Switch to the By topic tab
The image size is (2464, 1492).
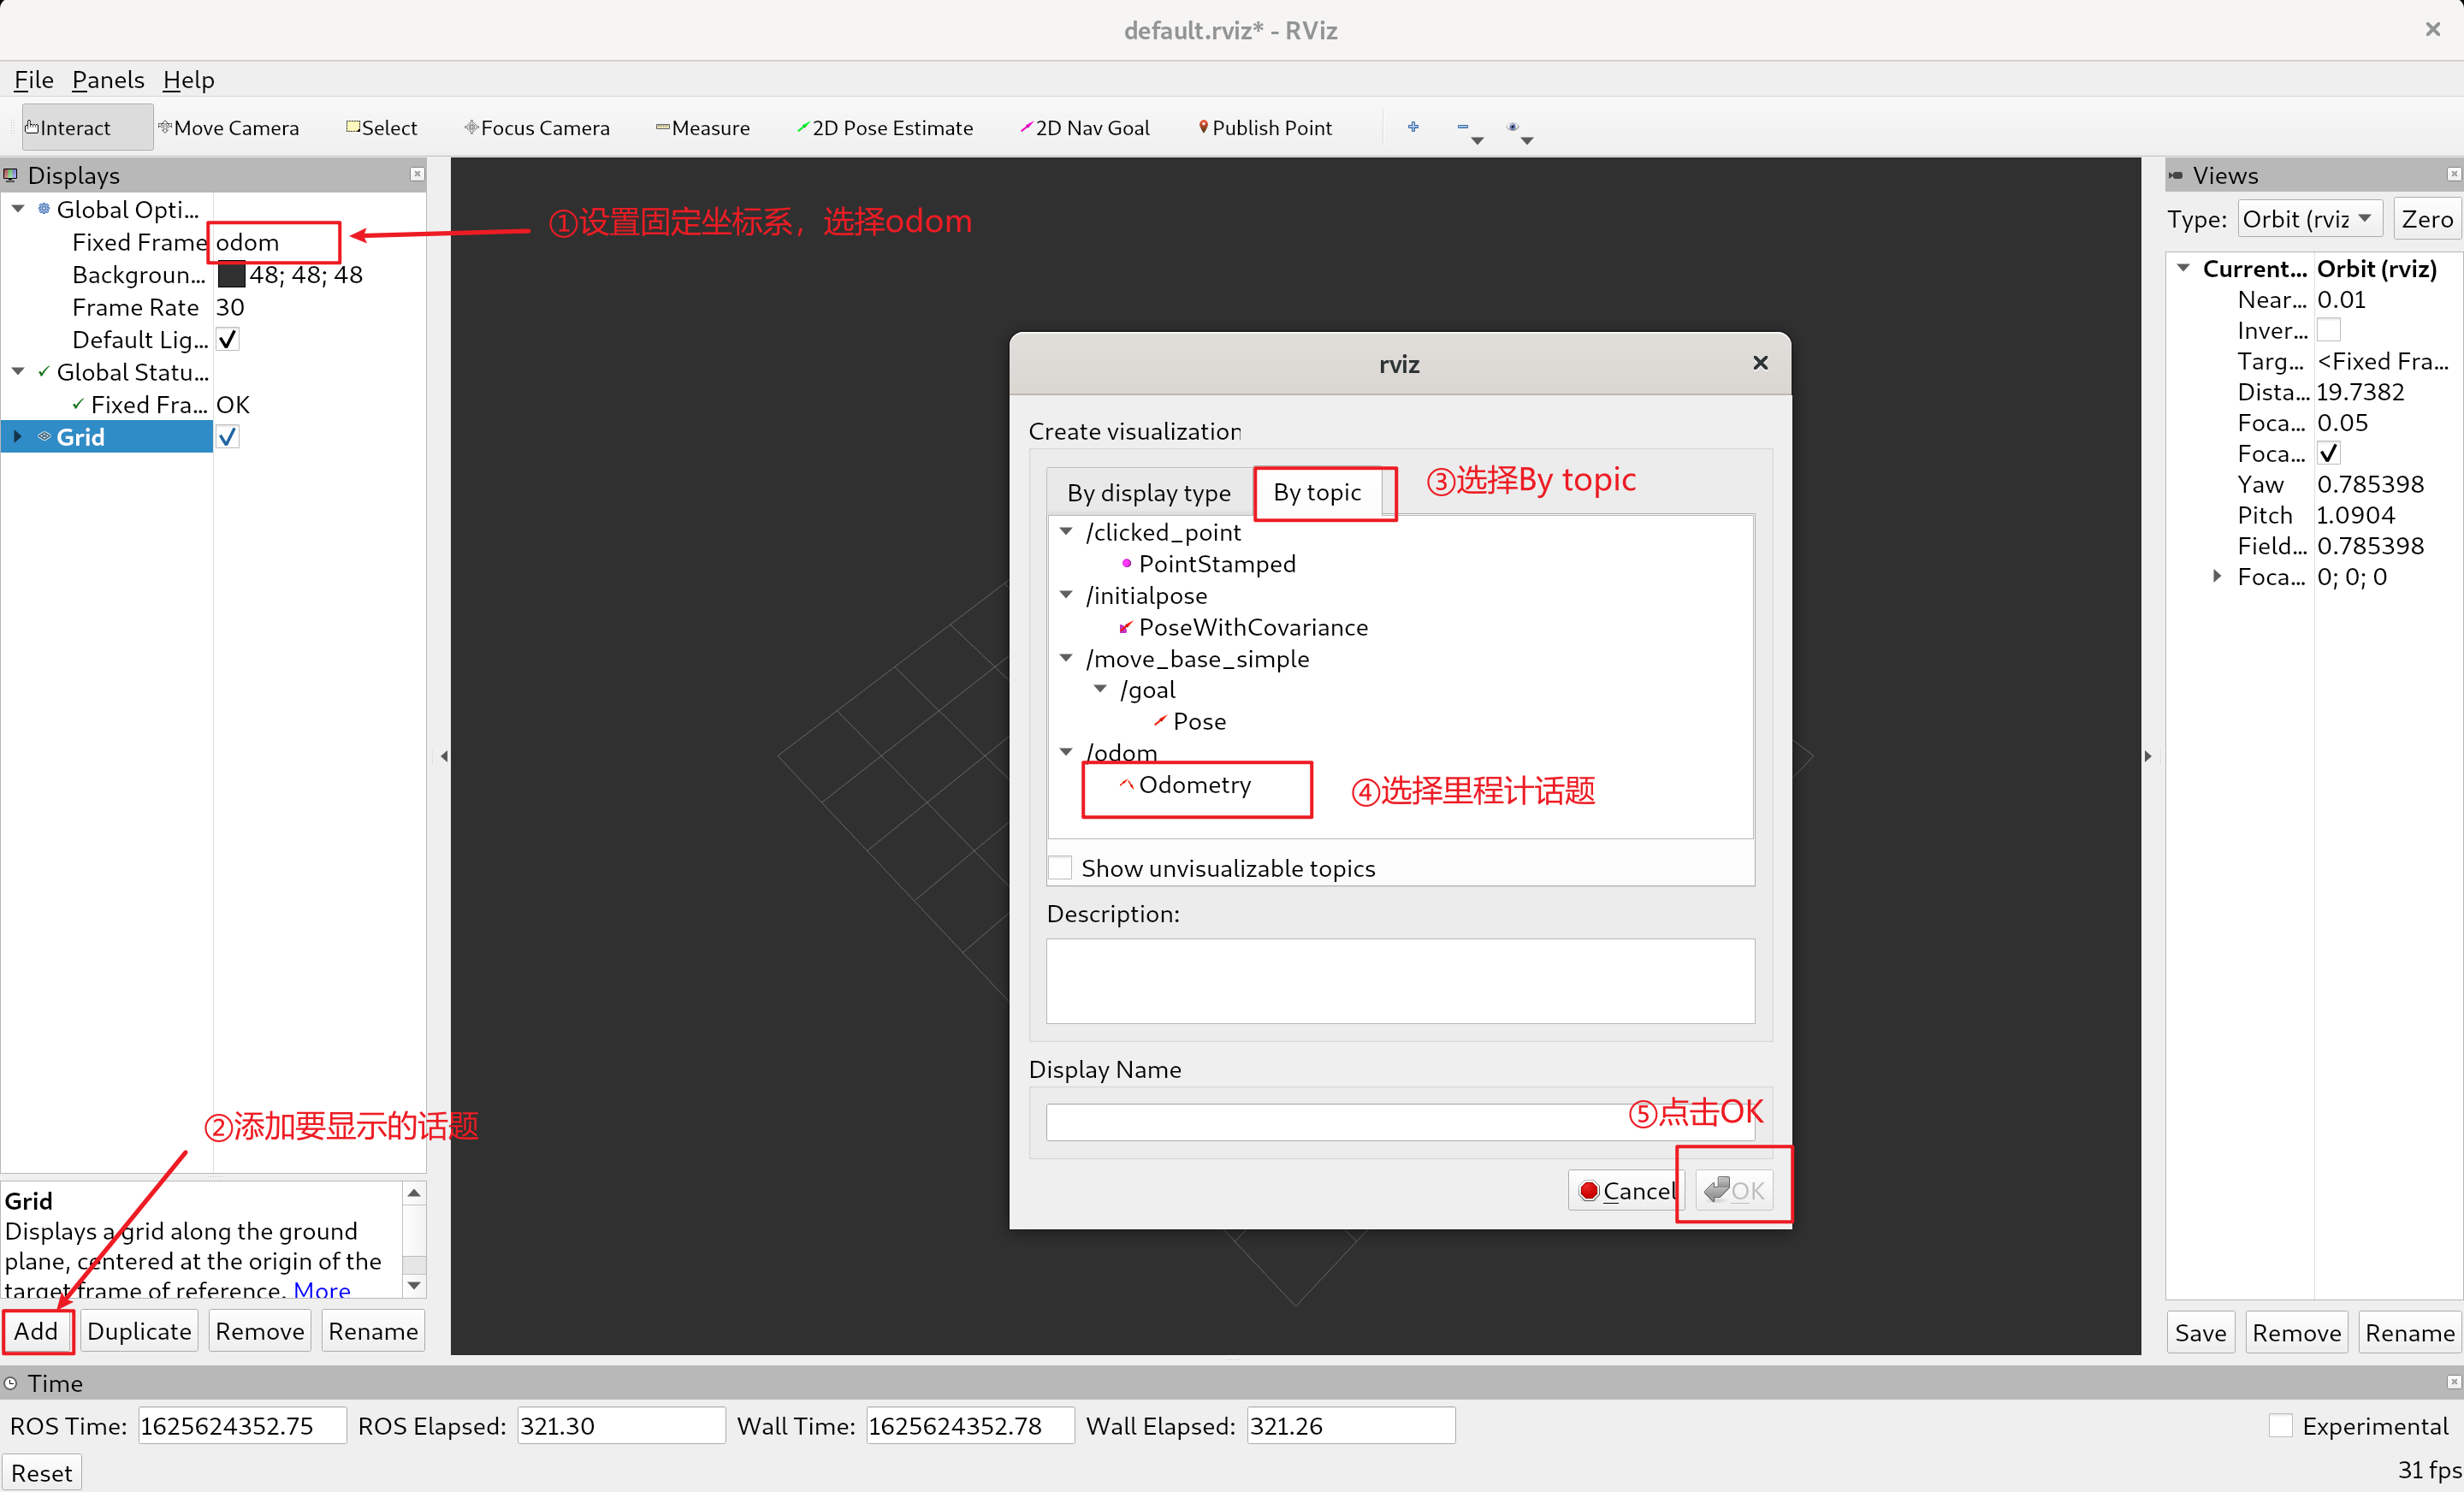coord(1317,492)
